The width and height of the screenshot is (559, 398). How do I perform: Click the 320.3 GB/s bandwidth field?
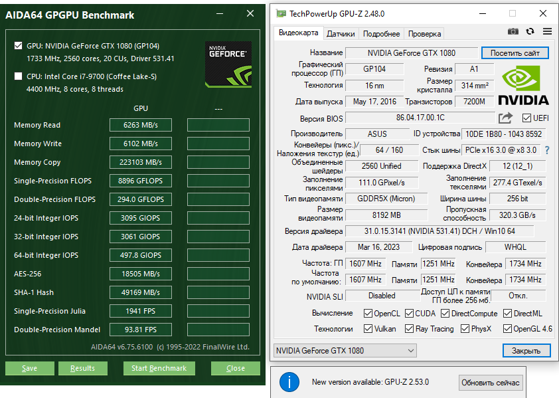(517, 215)
